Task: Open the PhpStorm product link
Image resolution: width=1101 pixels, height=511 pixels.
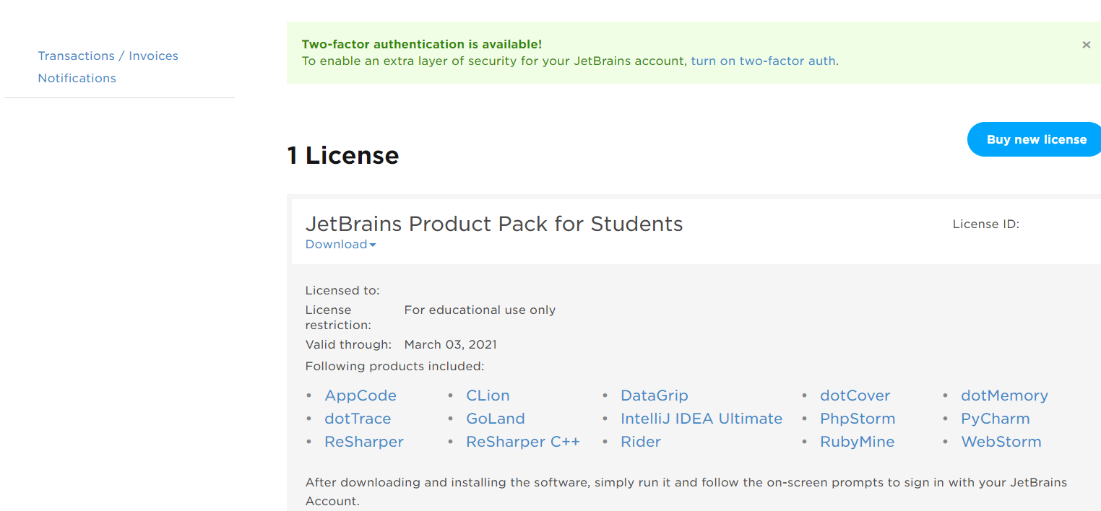Action: [x=857, y=419]
